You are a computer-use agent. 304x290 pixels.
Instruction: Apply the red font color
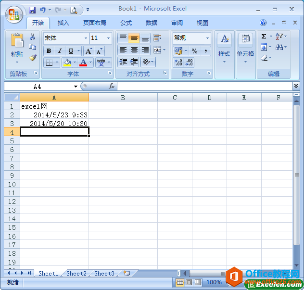83,63
